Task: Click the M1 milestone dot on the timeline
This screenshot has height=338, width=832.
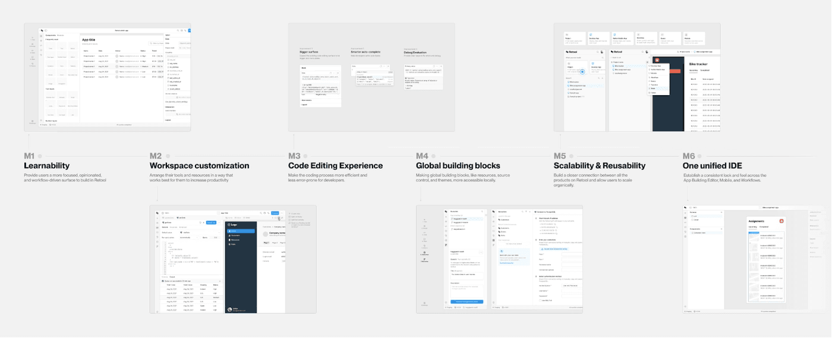Action: pos(40,156)
